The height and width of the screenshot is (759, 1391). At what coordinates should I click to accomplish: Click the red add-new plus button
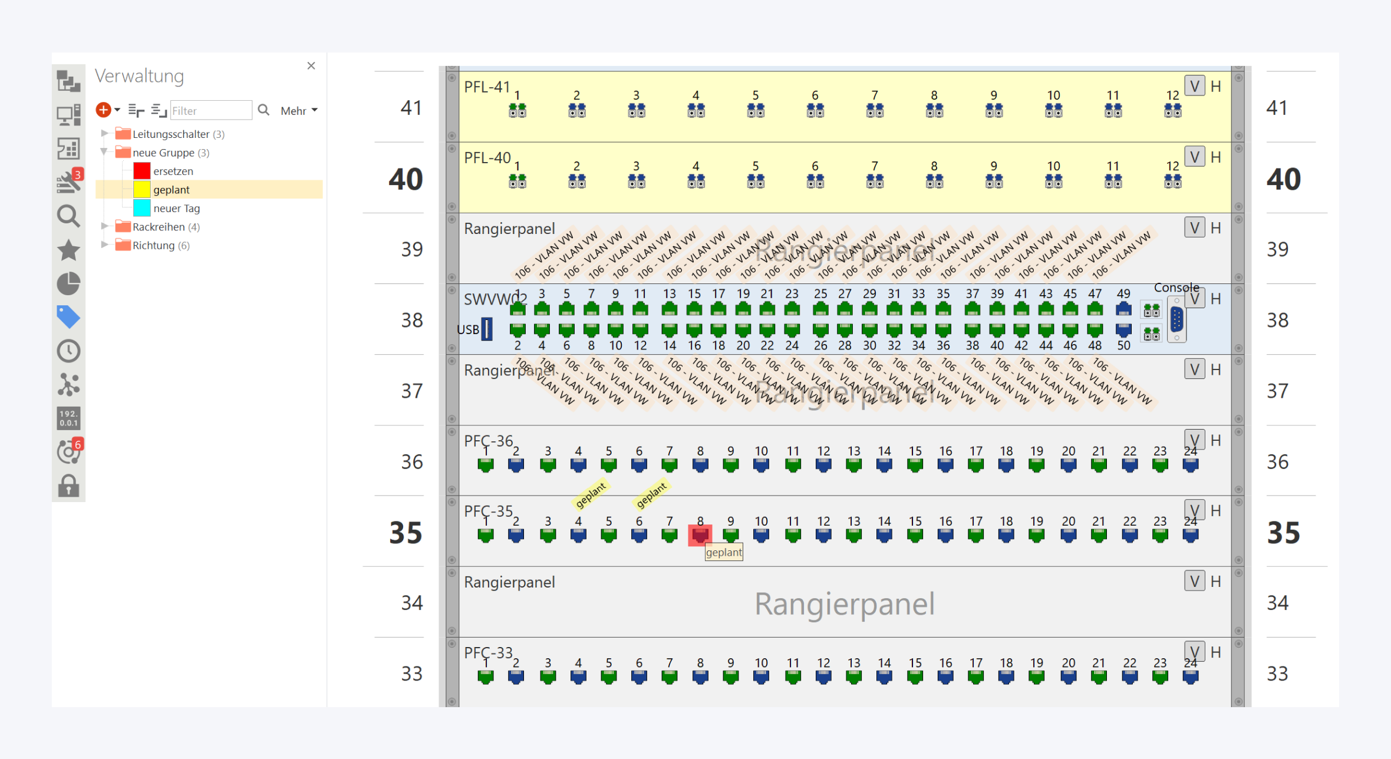coord(103,110)
